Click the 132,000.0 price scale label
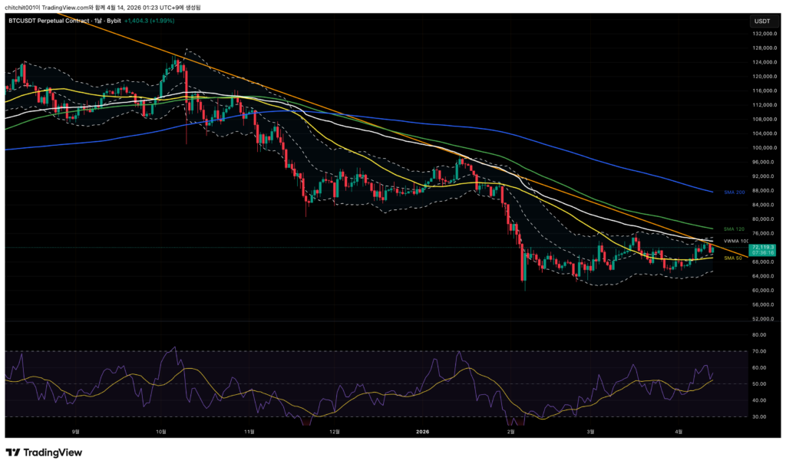The image size is (786, 467). 761,34
